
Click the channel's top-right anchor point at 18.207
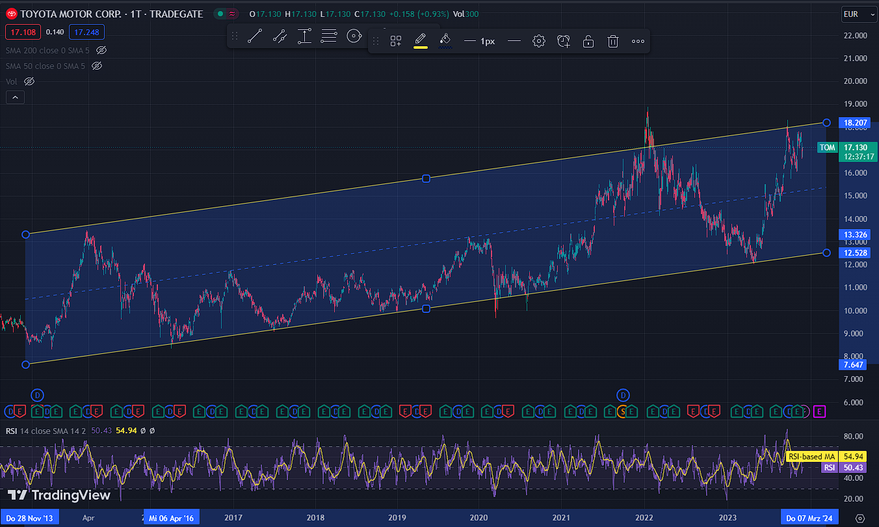[x=826, y=122]
